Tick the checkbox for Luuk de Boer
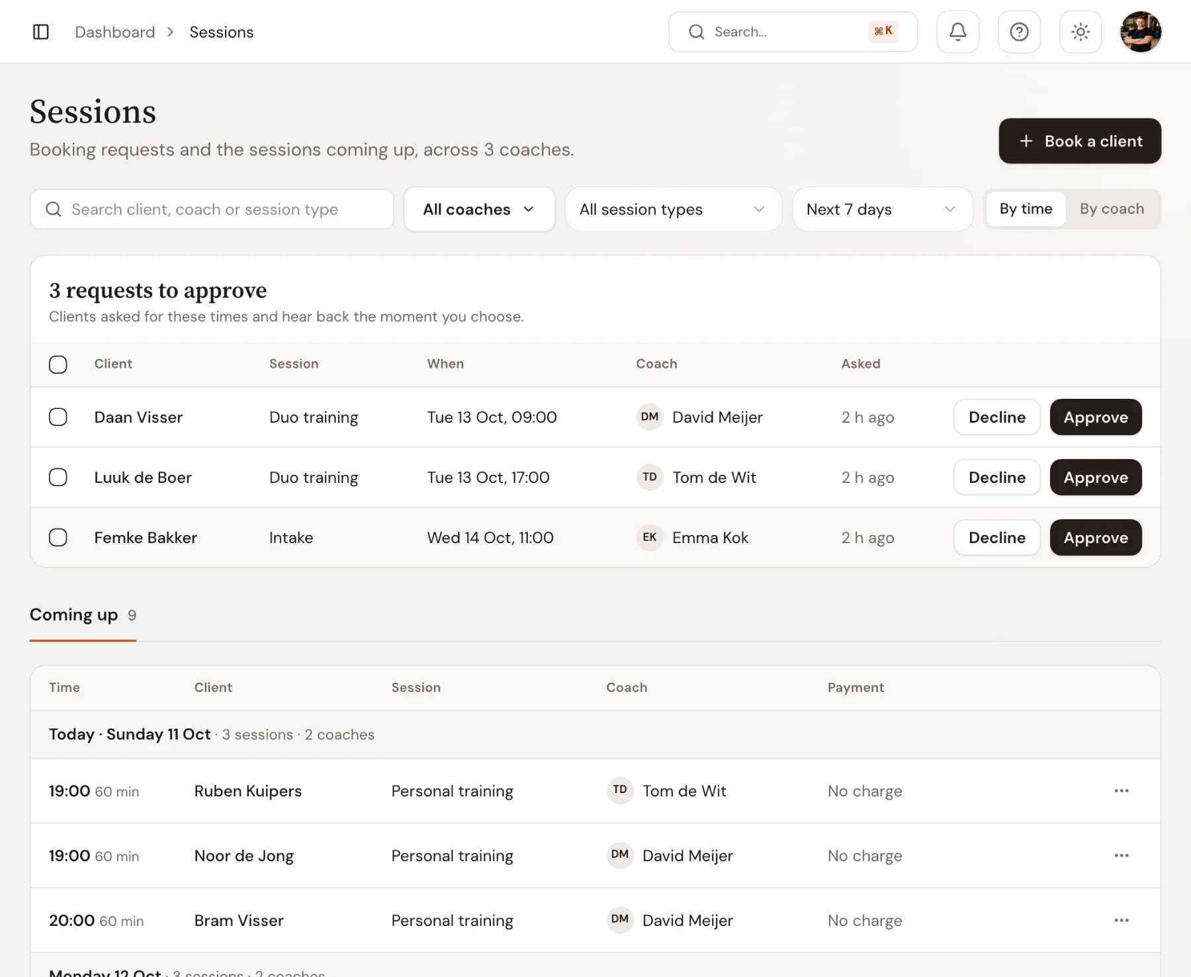Image resolution: width=1191 pixels, height=977 pixels. tap(58, 478)
